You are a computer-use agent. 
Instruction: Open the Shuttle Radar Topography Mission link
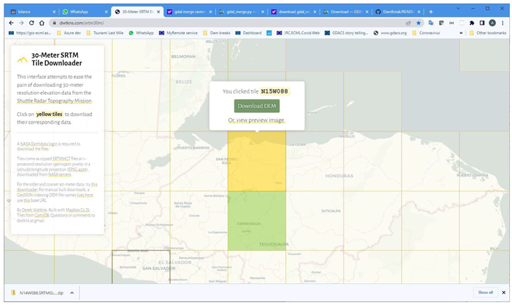tap(54, 100)
